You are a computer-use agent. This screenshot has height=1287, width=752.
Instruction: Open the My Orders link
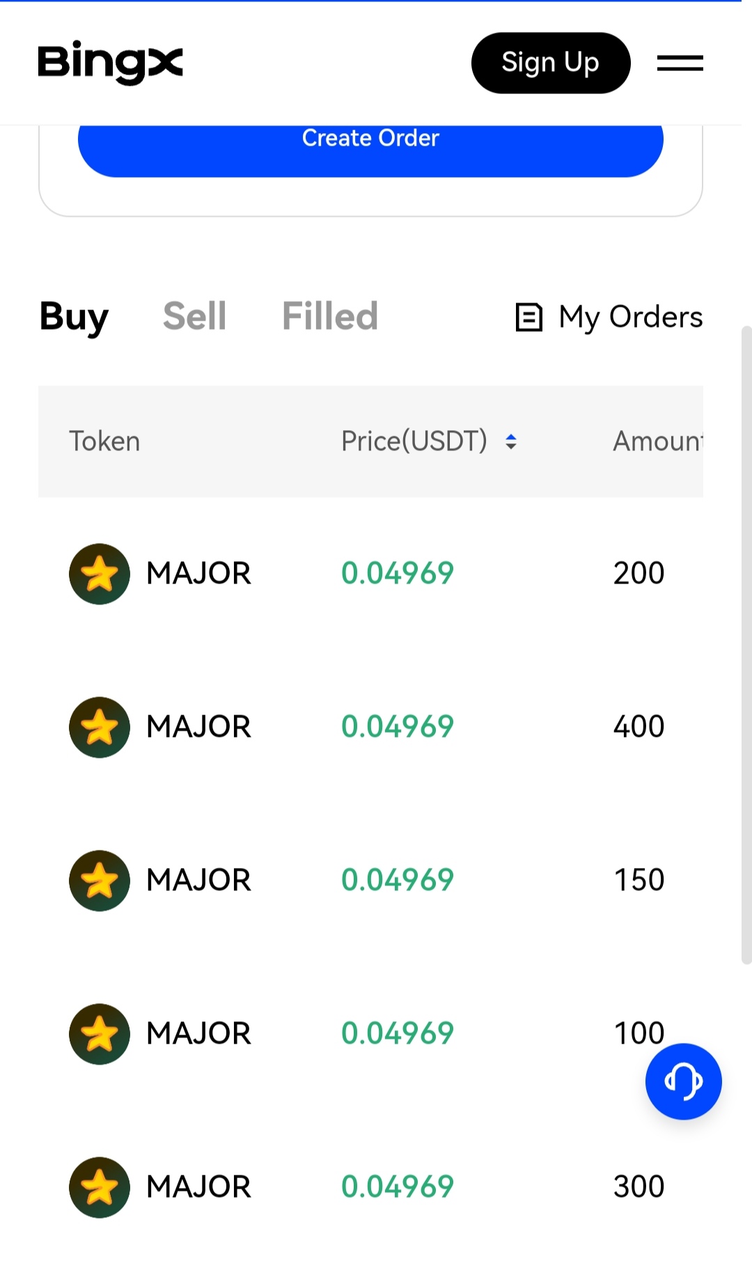(x=630, y=317)
